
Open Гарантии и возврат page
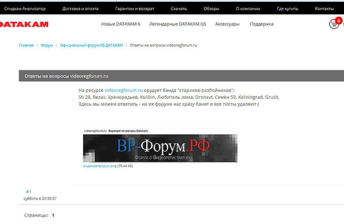coord(135,9)
